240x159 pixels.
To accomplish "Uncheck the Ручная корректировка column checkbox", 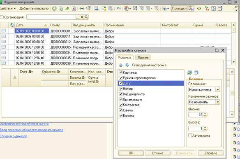I will [120, 78].
